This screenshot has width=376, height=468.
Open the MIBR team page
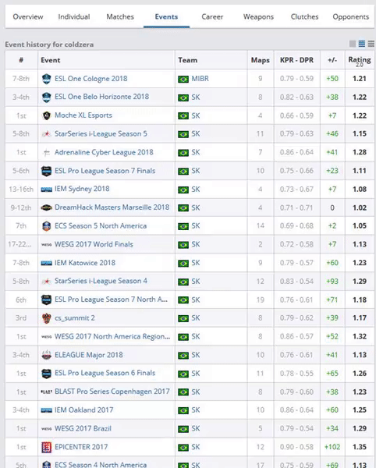(x=200, y=79)
